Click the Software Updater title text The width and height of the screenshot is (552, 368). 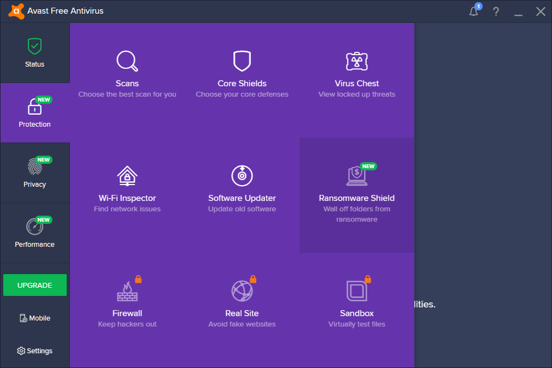[242, 198]
